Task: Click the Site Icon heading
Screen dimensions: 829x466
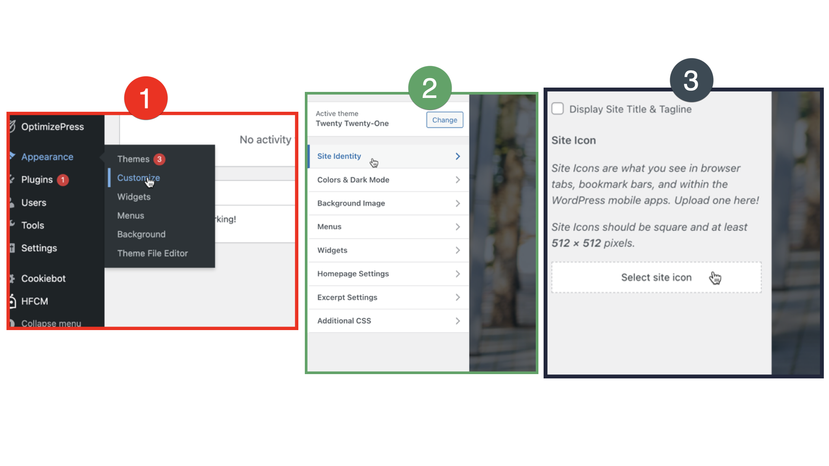Action: click(574, 140)
